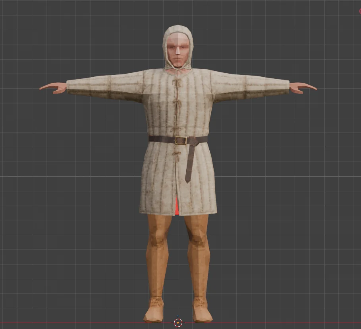Select the brass belt buckle on the character
The width and height of the screenshot is (361, 329).
pyautogui.click(x=181, y=140)
